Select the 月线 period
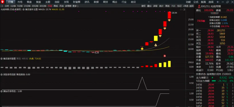This screenshot has height=107, width=234. 61,6
